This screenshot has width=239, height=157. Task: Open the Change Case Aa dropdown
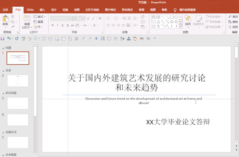pos(86,25)
